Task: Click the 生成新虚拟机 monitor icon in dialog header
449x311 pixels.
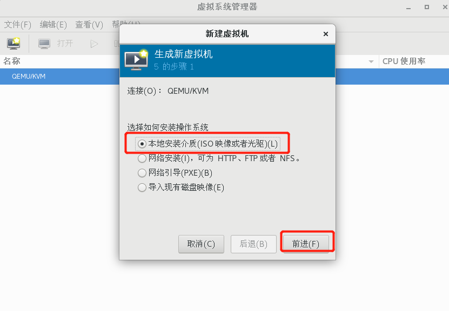Action: click(x=137, y=59)
